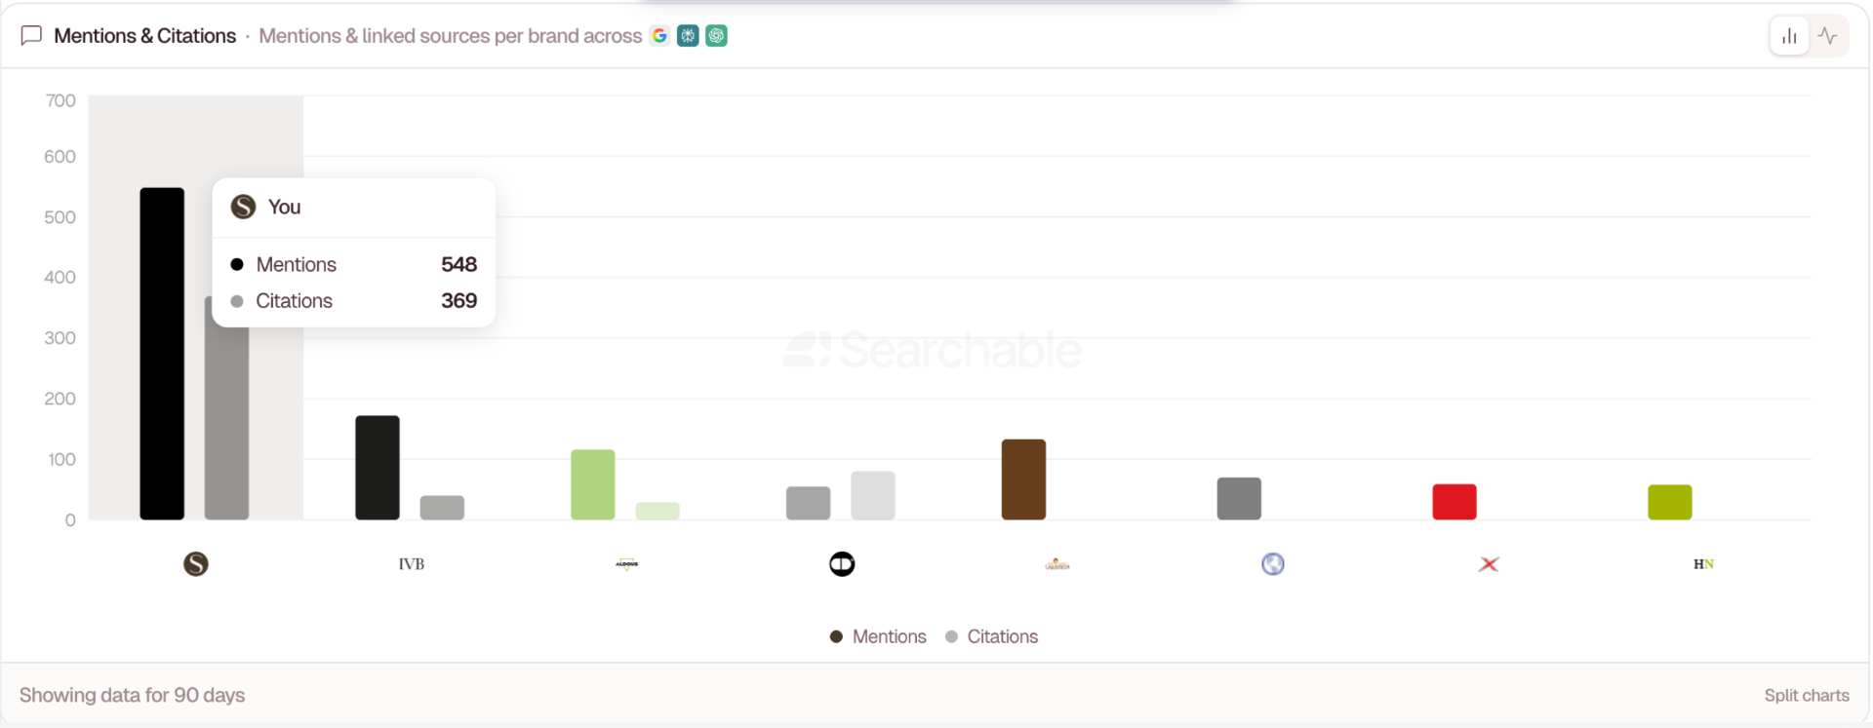Image resolution: width=1873 pixels, height=728 pixels.
Task: Select the IVB brand label
Action: point(412,563)
